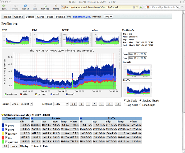Toggle the peer2 channel checkbox
This screenshot has height=153, width=185.
pyautogui.click(x=6, y=129)
